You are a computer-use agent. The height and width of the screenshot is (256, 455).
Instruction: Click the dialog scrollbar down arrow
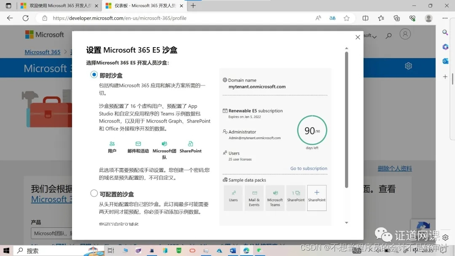tap(346, 223)
